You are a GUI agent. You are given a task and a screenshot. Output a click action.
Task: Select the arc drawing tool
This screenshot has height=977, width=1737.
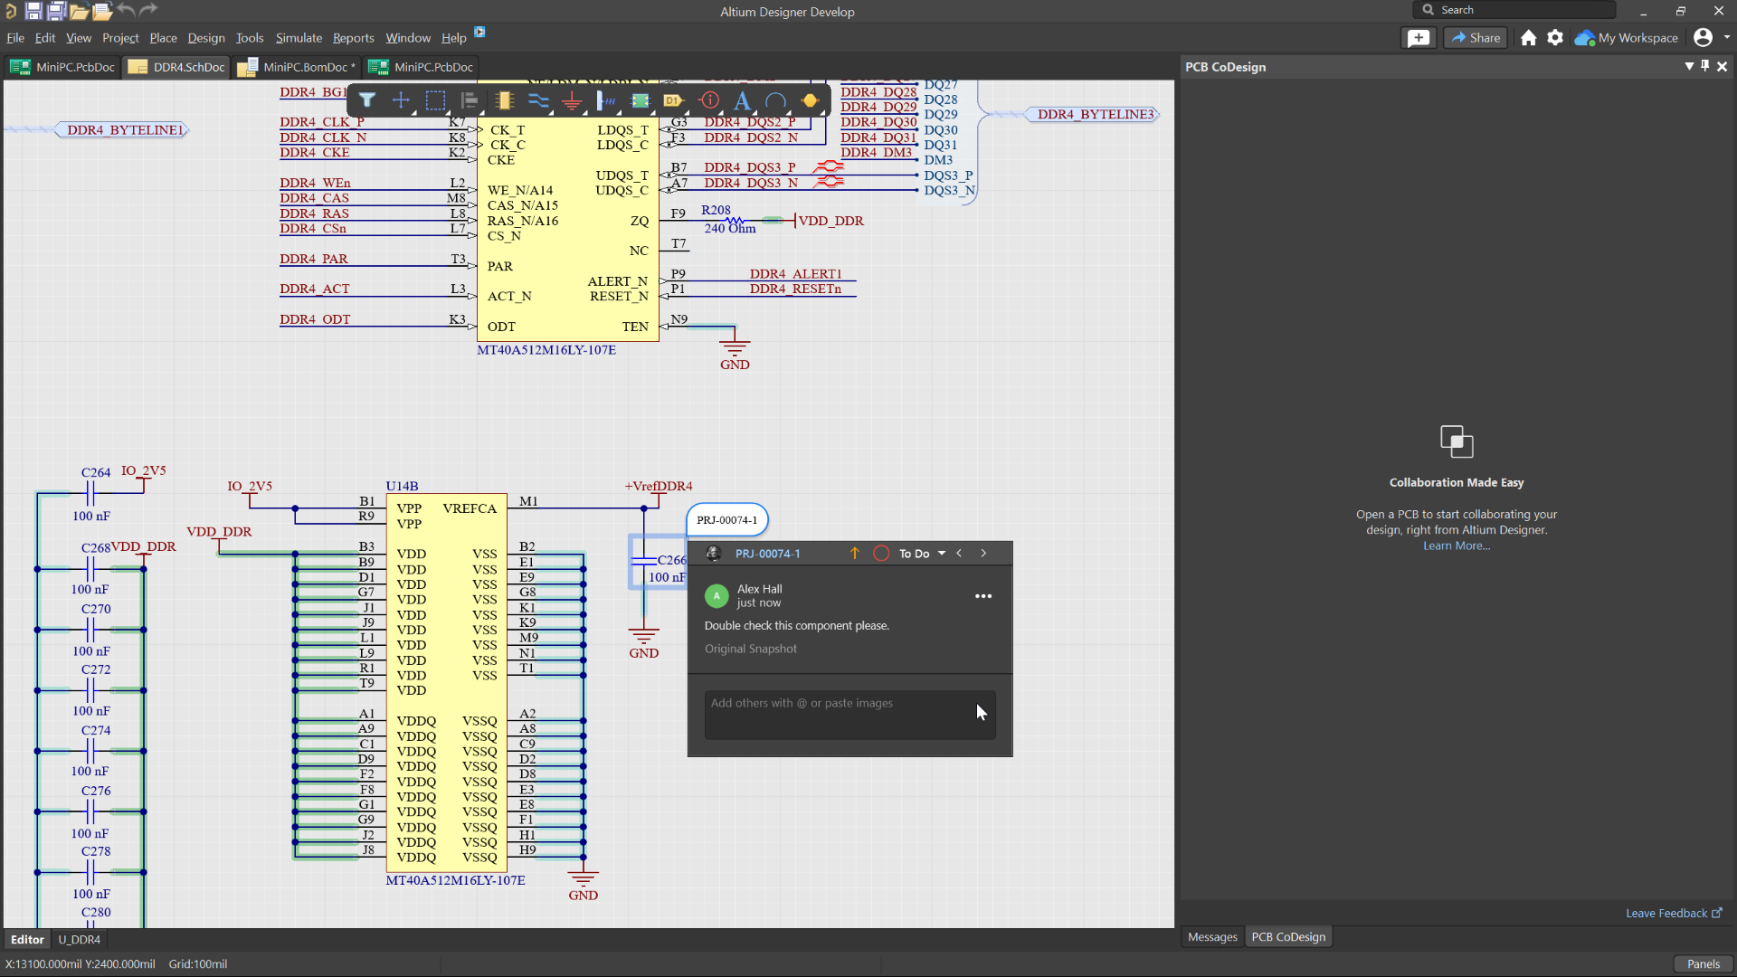[776, 100]
